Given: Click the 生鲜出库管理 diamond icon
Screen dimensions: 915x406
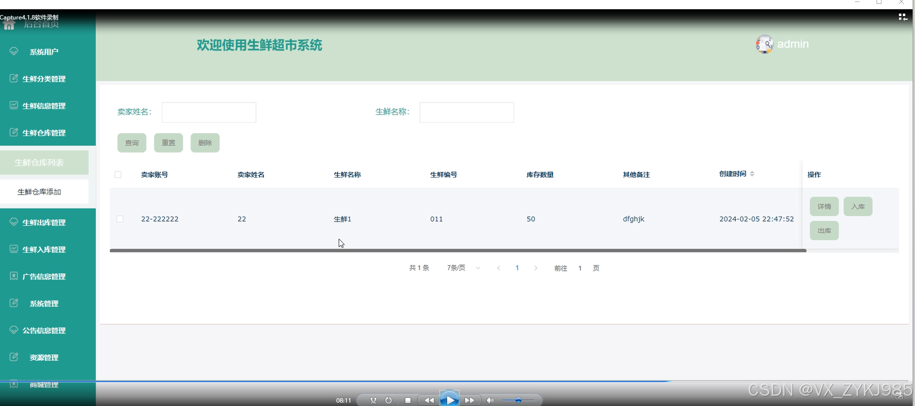Looking at the screenshot, I should [x=14, y=222].
